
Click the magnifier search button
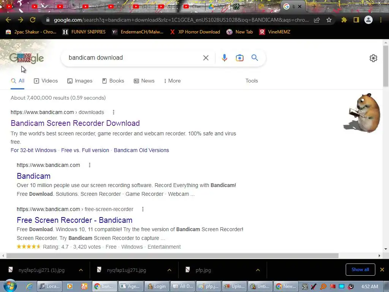coord(255,58)
